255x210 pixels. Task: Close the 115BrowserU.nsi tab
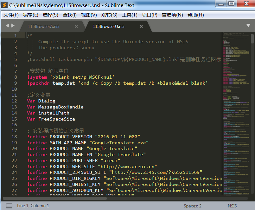coord(141,26)
